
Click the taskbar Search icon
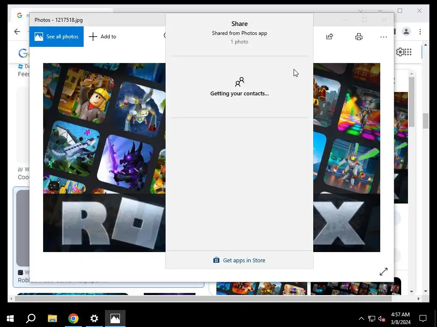[x=31, y=318]
